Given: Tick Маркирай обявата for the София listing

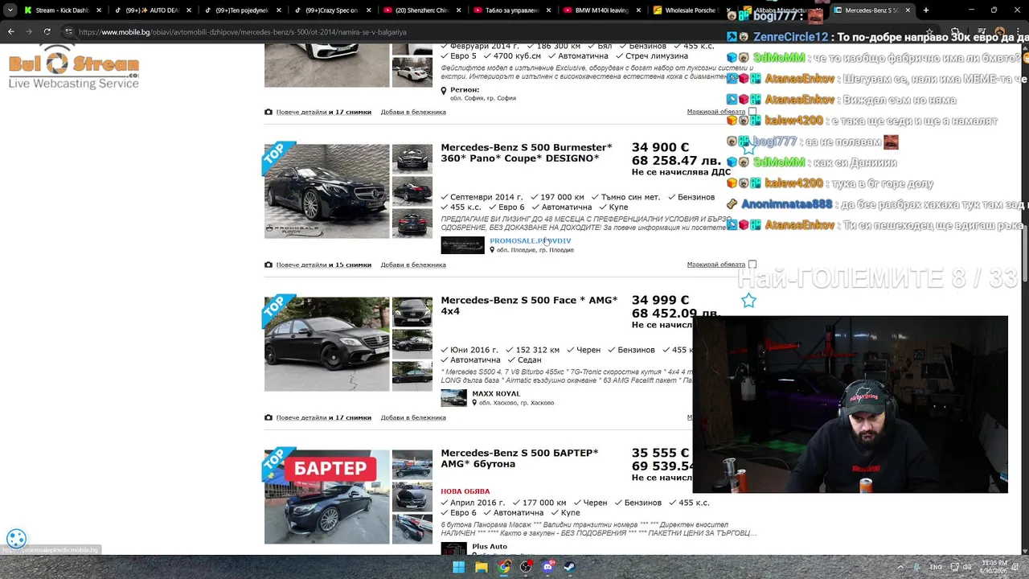Looking at the screenshot, I should 752,112.
